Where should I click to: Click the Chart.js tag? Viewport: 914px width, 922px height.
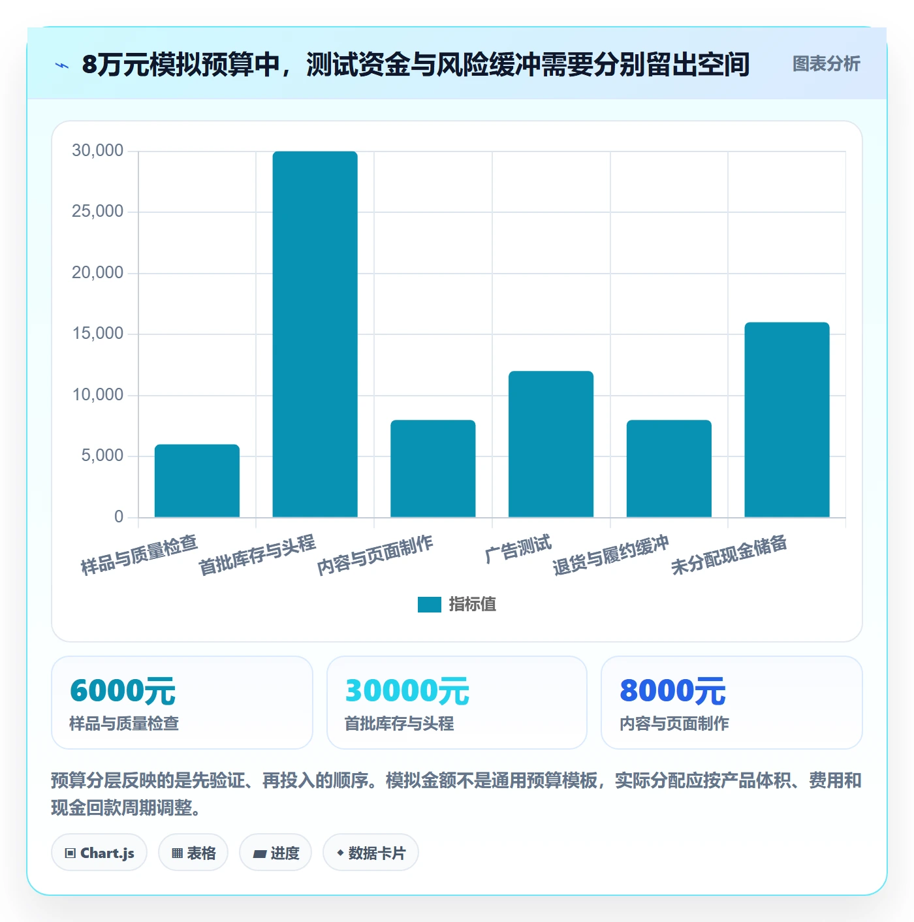[x=99, y=853]
